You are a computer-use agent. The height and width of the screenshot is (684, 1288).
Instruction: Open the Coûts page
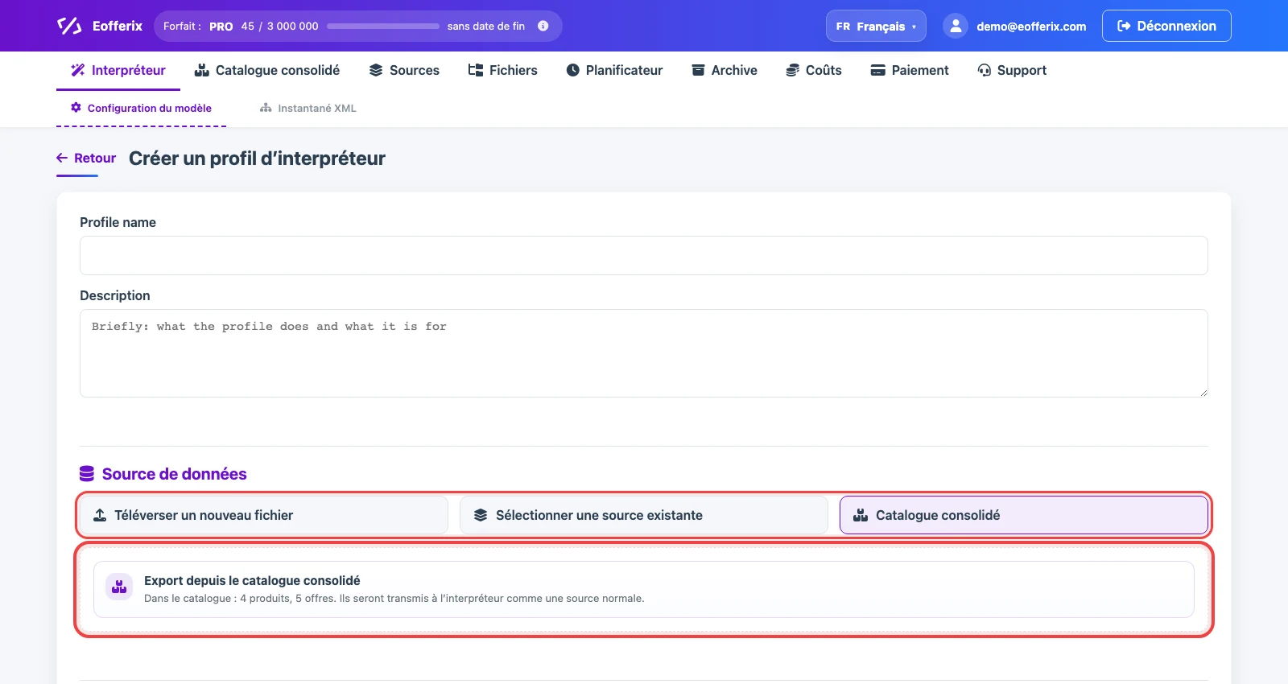click(814, 70)
